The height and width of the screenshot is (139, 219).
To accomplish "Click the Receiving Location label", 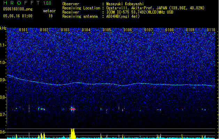I will 81,8.
